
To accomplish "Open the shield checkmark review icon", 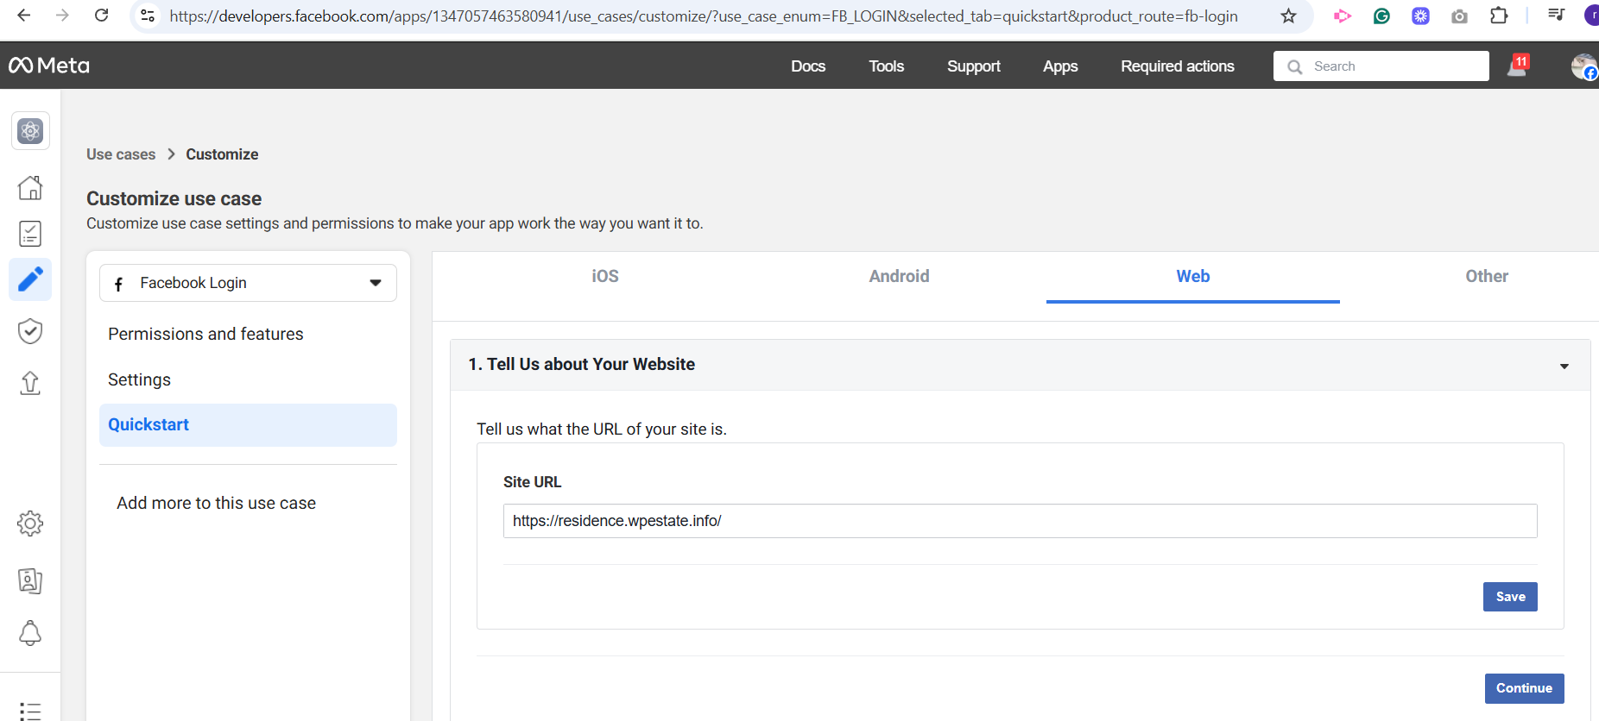I will click(x=30, y=331).
